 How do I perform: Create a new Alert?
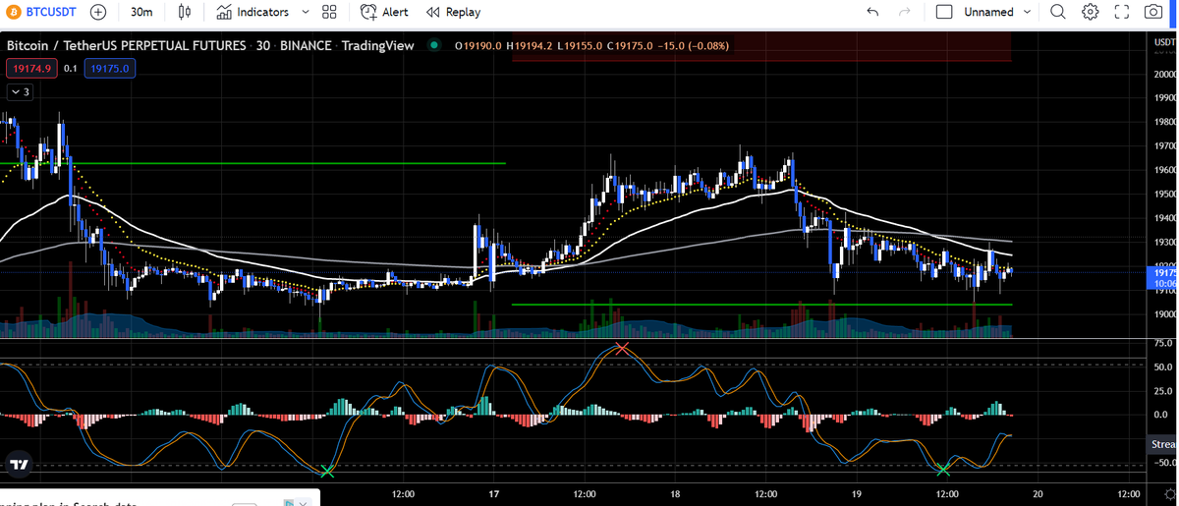click(x=384, y=12)
